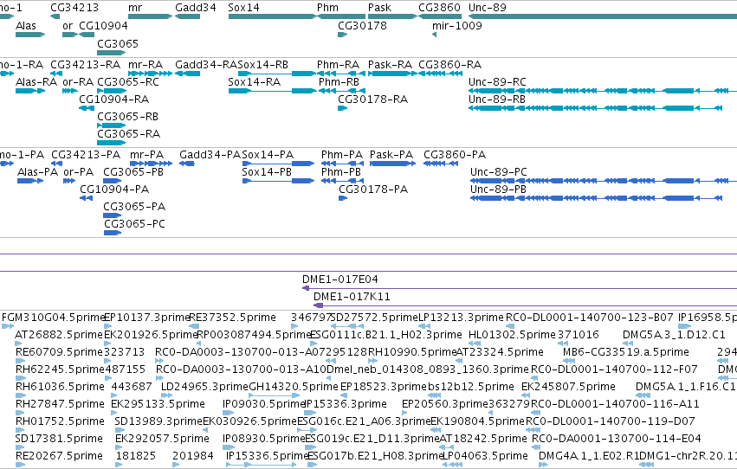Select transcript Sox14-RB
Image resolution: width=737 pixels, height=469 pixels.
[x=276, y=74]
